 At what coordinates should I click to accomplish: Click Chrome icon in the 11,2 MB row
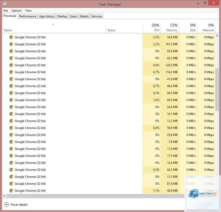point(11,121)
